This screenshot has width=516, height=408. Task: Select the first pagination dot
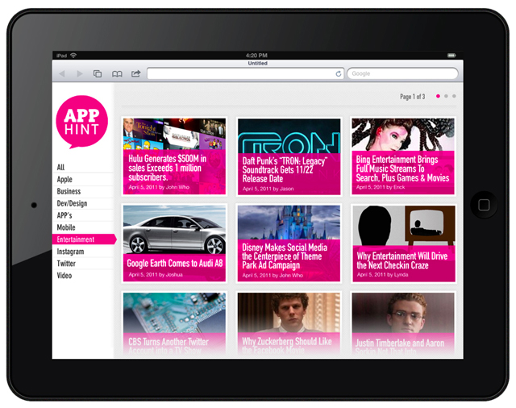point(438,96)
